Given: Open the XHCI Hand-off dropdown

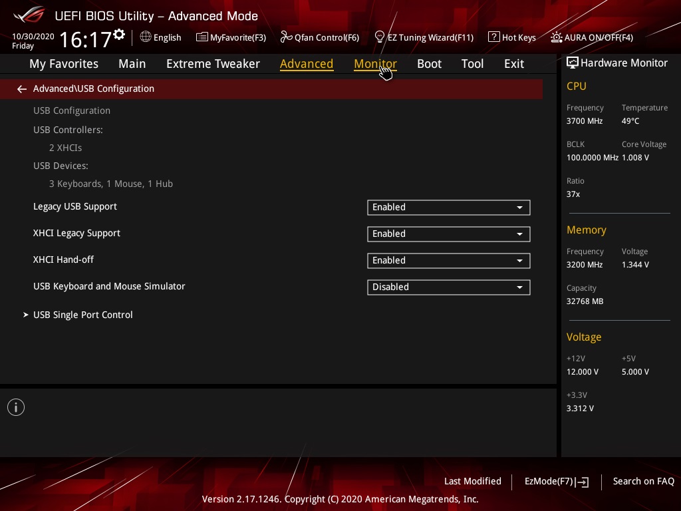Looking at the screenshot, I should (448, 260).
